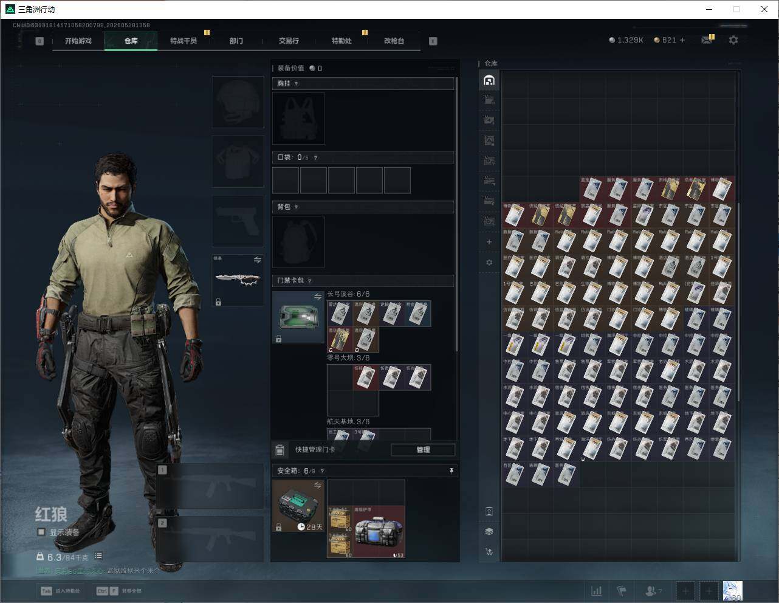The height and width of the screenshot is (603, 779).
Task: Click the safe box container item
Action: coord(298,506)
